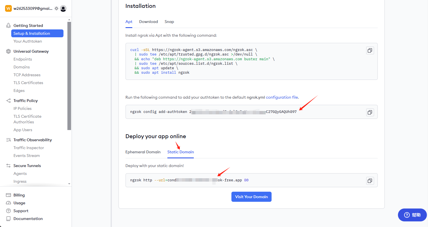
Task: Copy the ngrok http static domain command
Action: pos(370,181)
